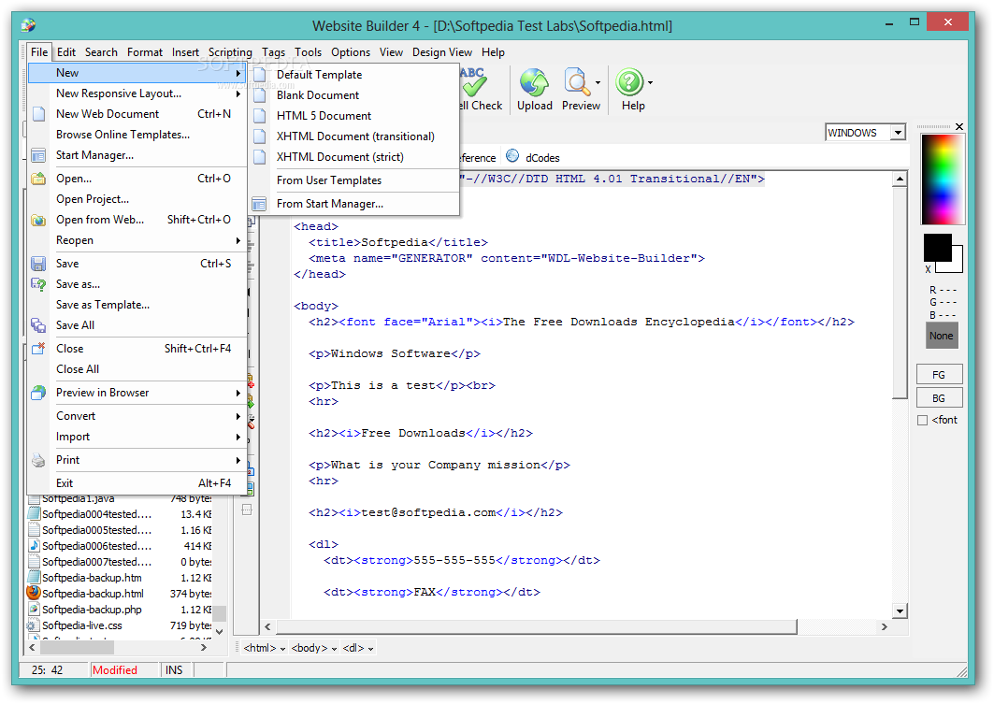
Task: Click the Open from Web globe icon
Action: coord(38,220)
